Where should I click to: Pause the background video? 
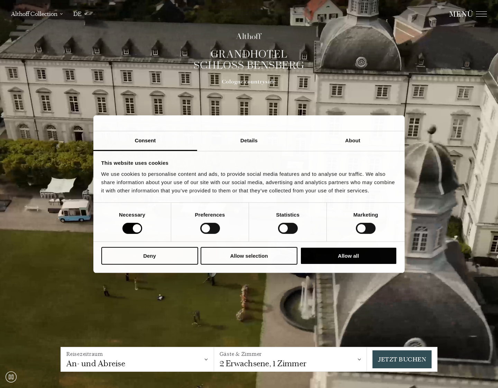click(11, 377)
